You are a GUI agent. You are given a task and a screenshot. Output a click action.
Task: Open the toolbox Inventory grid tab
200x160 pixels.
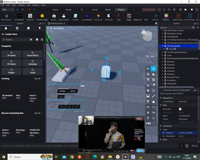coord(17,28)
